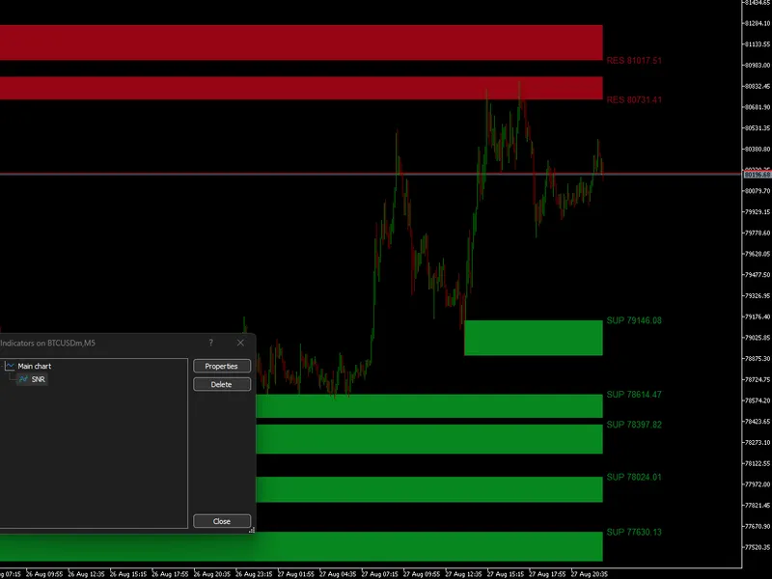Click the current price tag 80196.68

pos(758,175)
